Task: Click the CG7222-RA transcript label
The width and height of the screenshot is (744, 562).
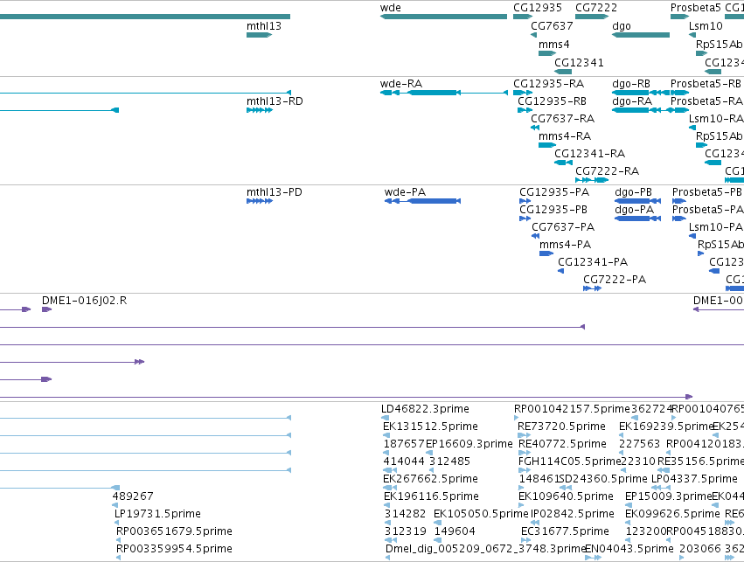Action: (608, 171)
